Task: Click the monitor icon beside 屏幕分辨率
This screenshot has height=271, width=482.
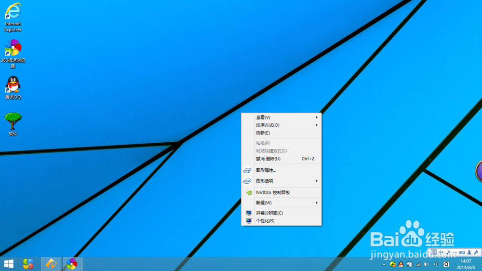Action: 248,213
